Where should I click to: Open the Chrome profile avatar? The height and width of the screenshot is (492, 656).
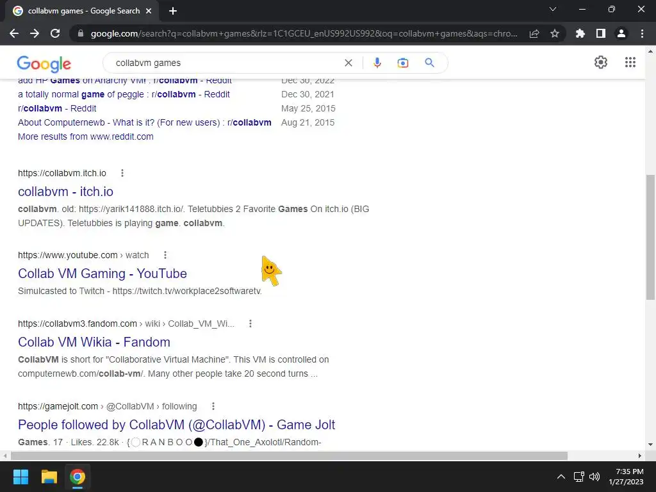click(621, 33)
